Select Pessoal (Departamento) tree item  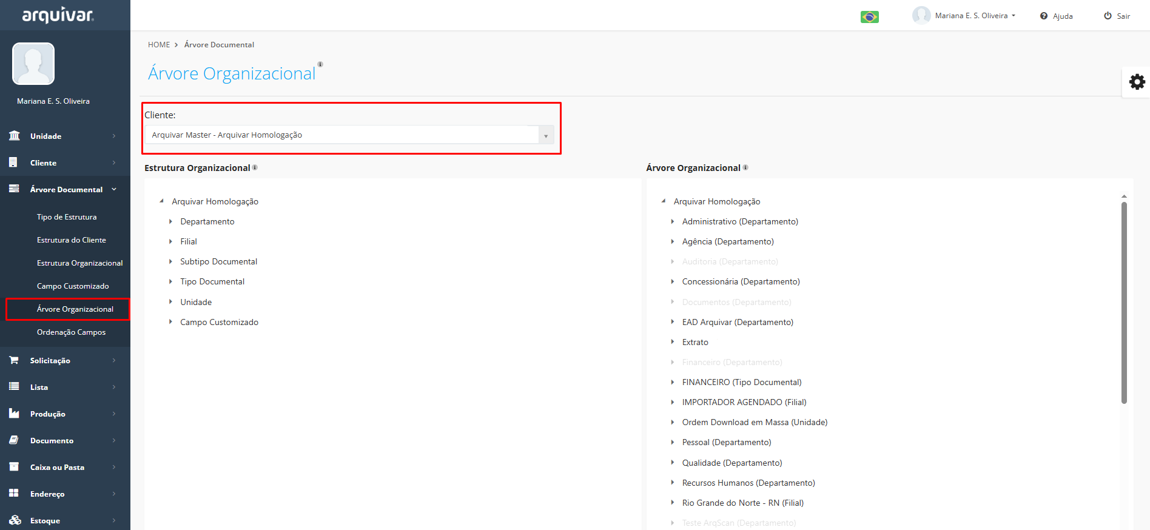[727, 442]
